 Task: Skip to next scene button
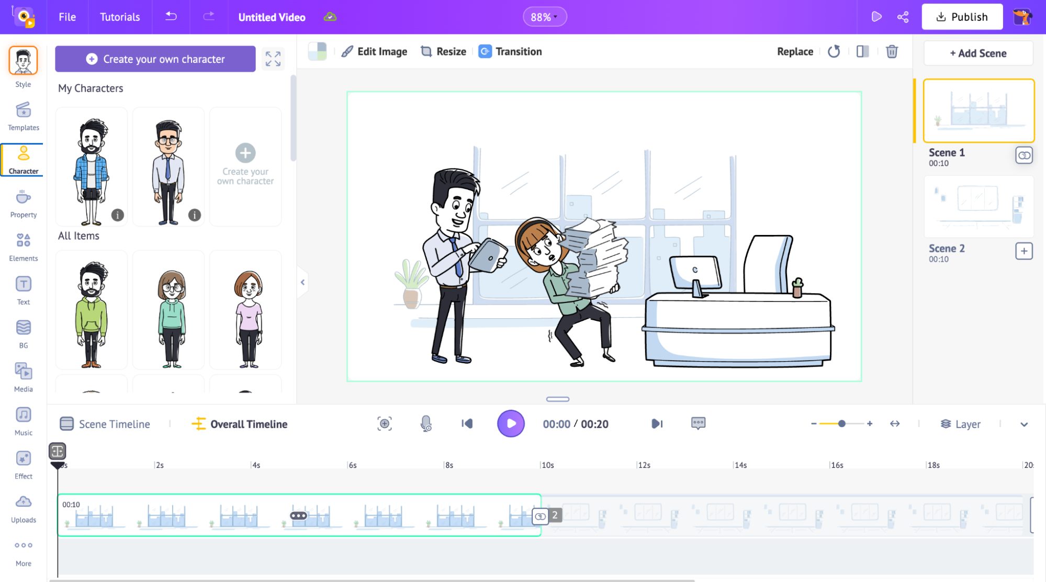(x=657, y=423)
